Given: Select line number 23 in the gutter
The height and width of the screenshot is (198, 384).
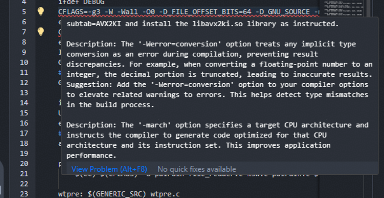Looking at the screenshot, I should [x=24, y=194].
